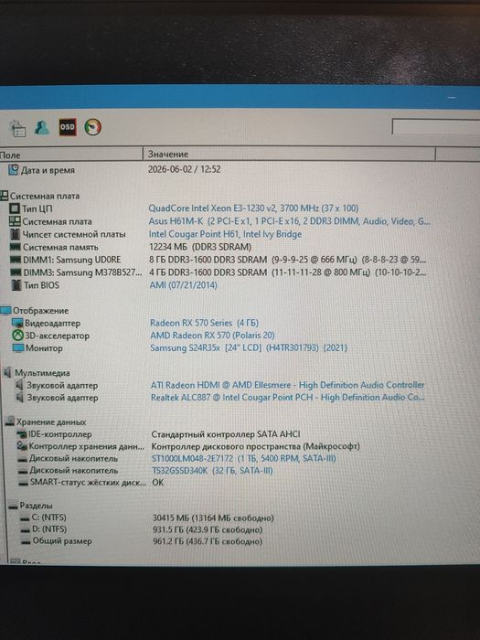Select the SMART status OK value

pos(158,483)
